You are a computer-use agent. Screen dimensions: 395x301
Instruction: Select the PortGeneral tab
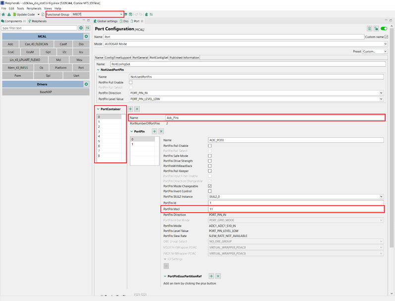(x=140, y=58)
